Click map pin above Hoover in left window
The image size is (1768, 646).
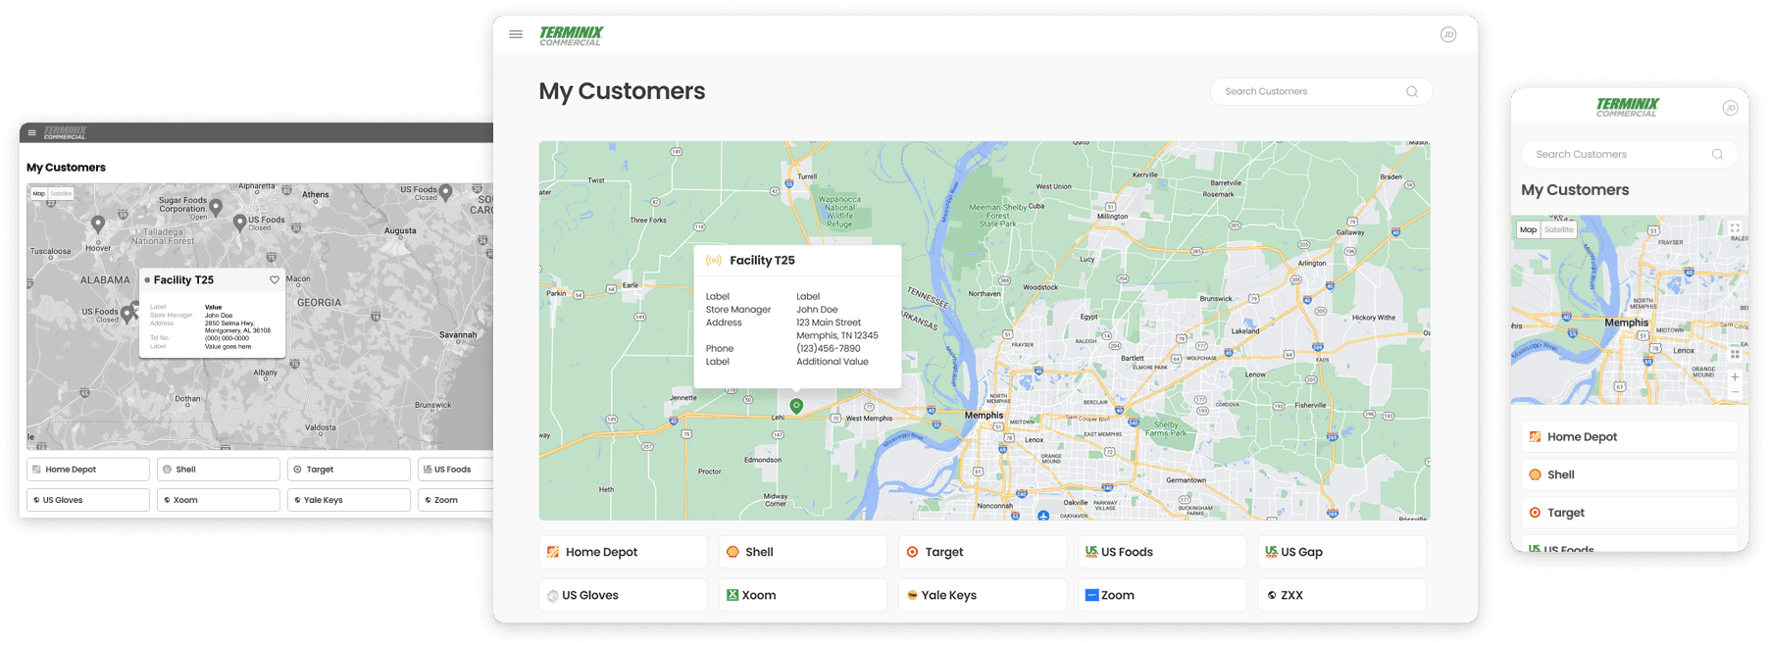point(98,224)
